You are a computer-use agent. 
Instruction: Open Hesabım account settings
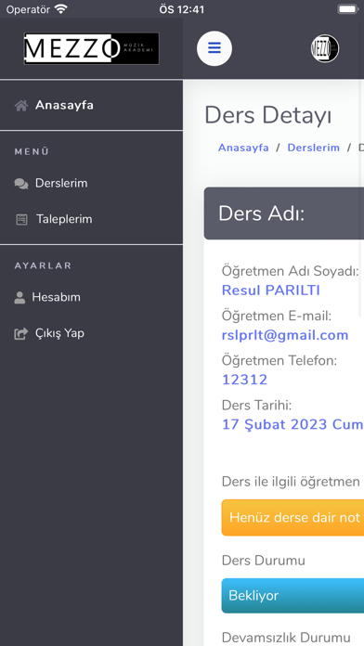pyautogui.click(x=56, y=297)
